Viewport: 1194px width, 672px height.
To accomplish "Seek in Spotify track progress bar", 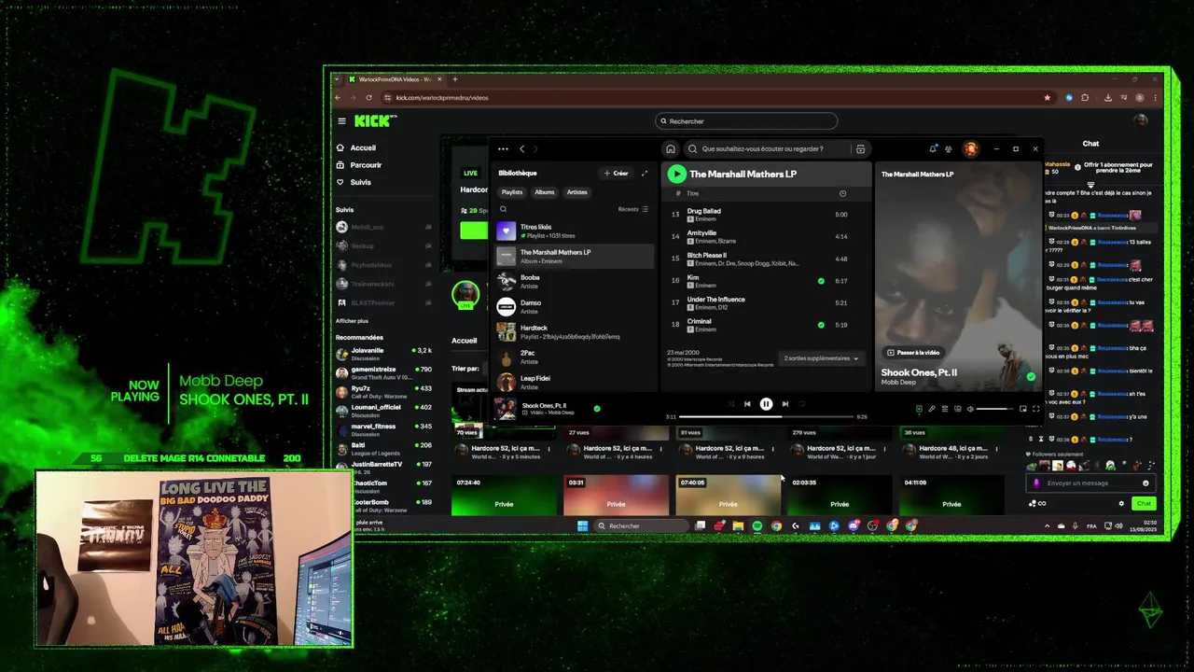I will point(766,416).
